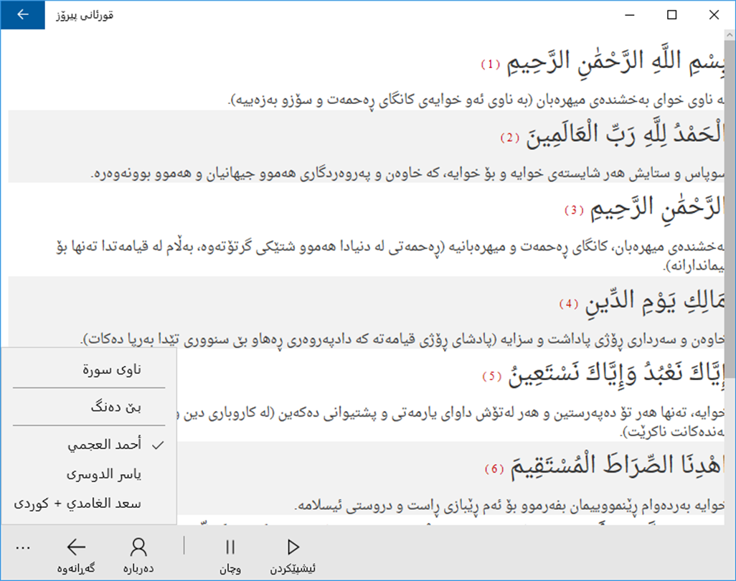This screenshot has width=736, height=581.
Task: Select the ناوی سورة menu entry
Action: 89,370
